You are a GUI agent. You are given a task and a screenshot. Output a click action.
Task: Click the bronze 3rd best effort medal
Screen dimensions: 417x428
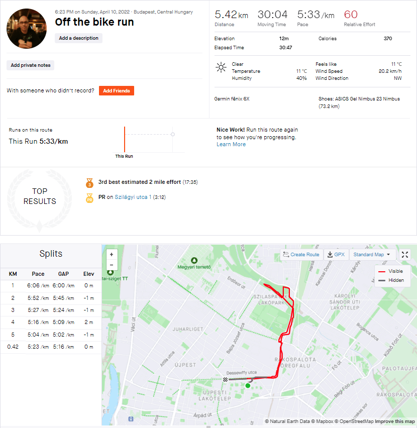(x=90, y=182)
